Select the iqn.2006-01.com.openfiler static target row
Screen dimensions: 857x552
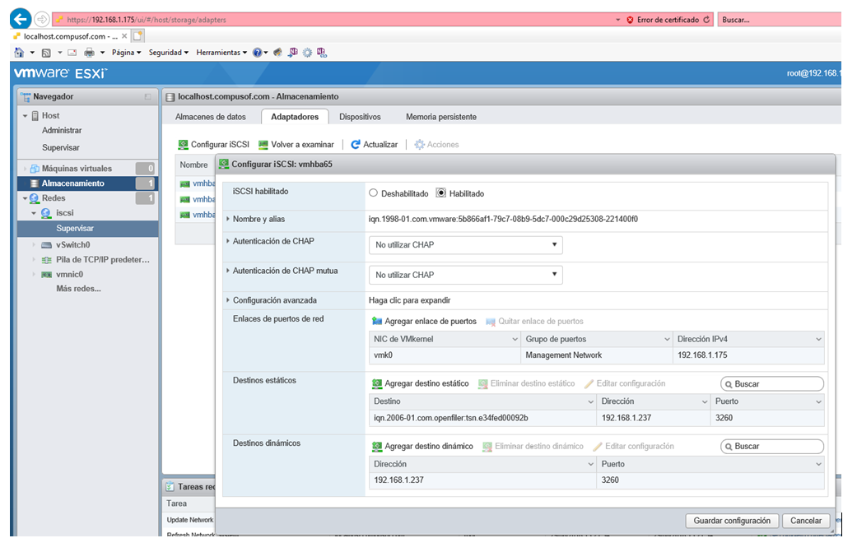point(596,418)
